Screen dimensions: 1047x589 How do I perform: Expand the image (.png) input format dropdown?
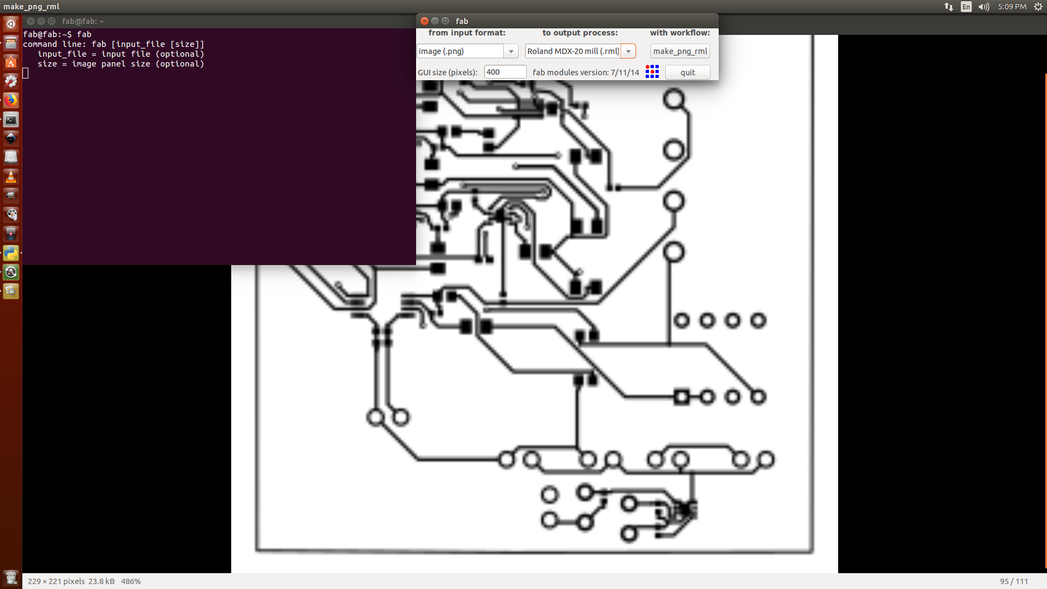tap(511, 51)
